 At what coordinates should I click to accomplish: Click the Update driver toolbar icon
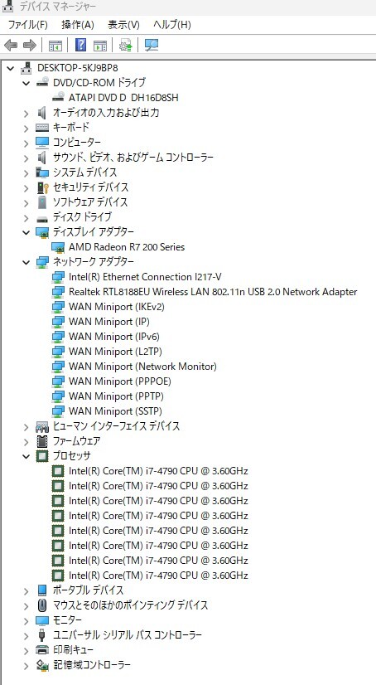click(125, 45)
